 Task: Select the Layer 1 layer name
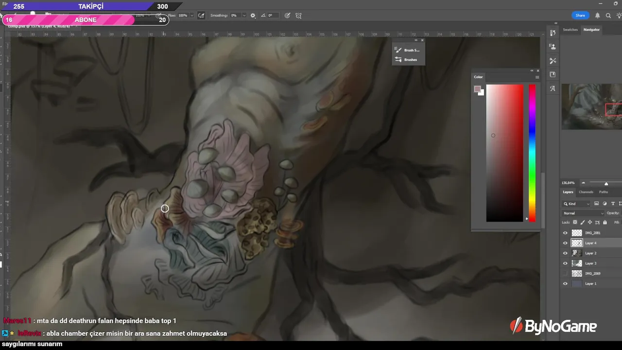590,283
